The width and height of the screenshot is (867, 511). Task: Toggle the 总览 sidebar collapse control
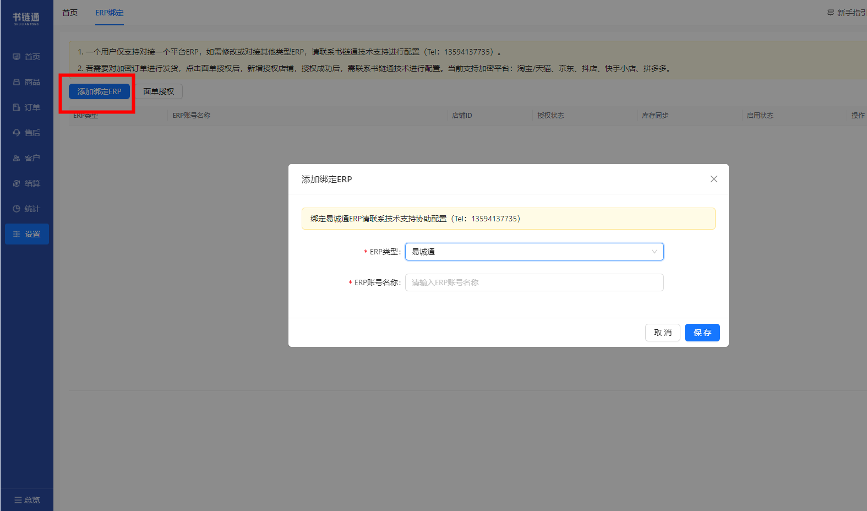point(27,500)
